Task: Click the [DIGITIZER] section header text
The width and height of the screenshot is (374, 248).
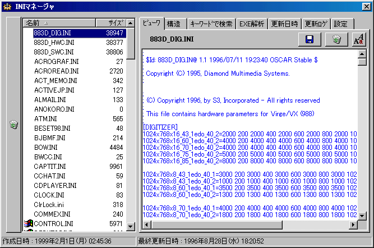Action: click(x=160, y=127)
